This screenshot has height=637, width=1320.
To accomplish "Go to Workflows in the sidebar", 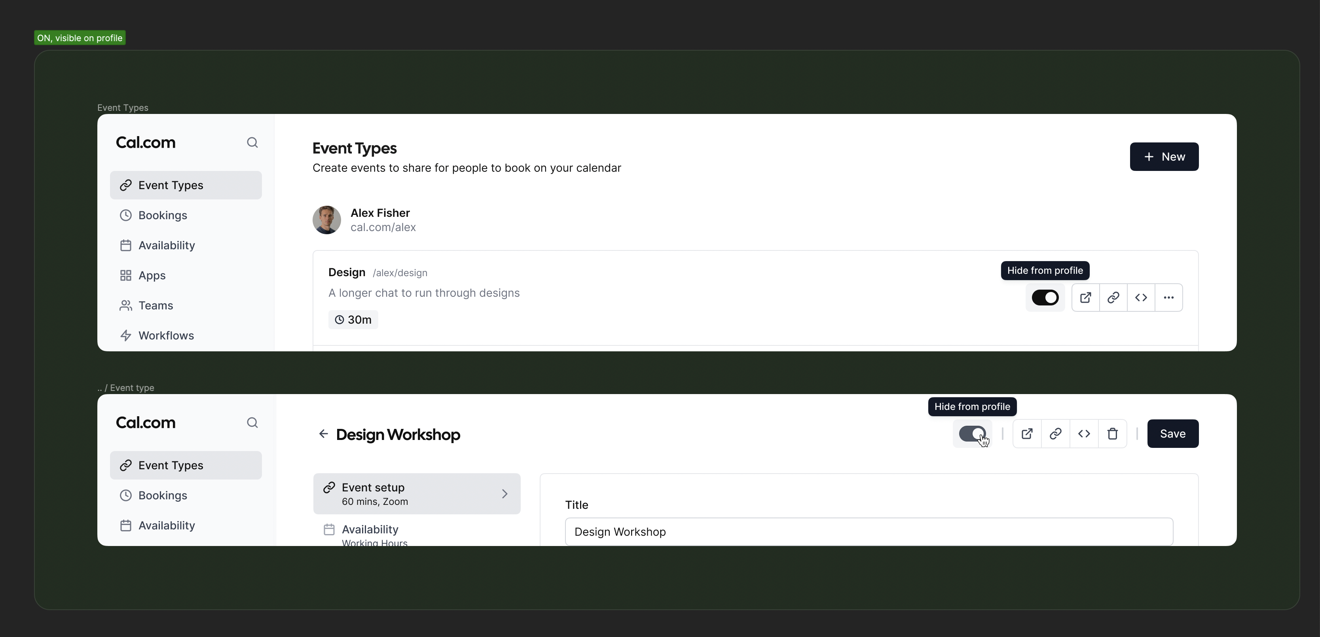I will click(166, 336).
